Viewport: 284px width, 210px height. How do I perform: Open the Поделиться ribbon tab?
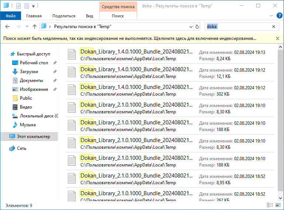(x=64, y=16)
